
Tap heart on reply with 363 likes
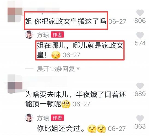(x=140, y=118)
